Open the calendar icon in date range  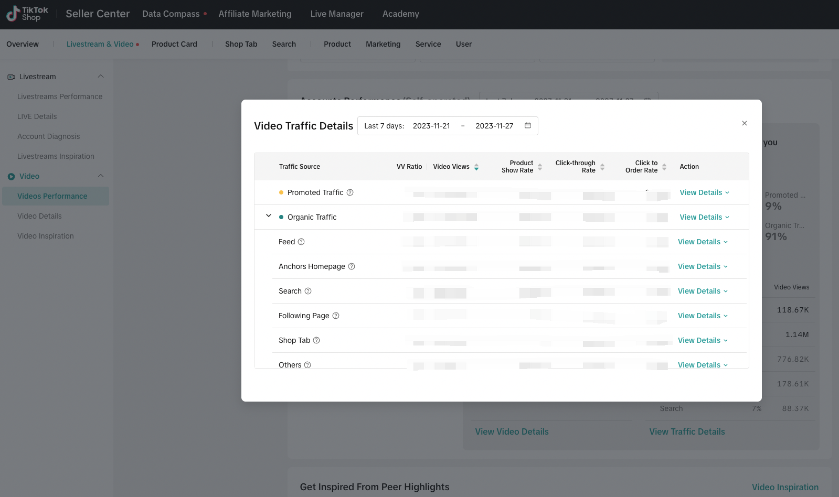click(x=528, y=126)
